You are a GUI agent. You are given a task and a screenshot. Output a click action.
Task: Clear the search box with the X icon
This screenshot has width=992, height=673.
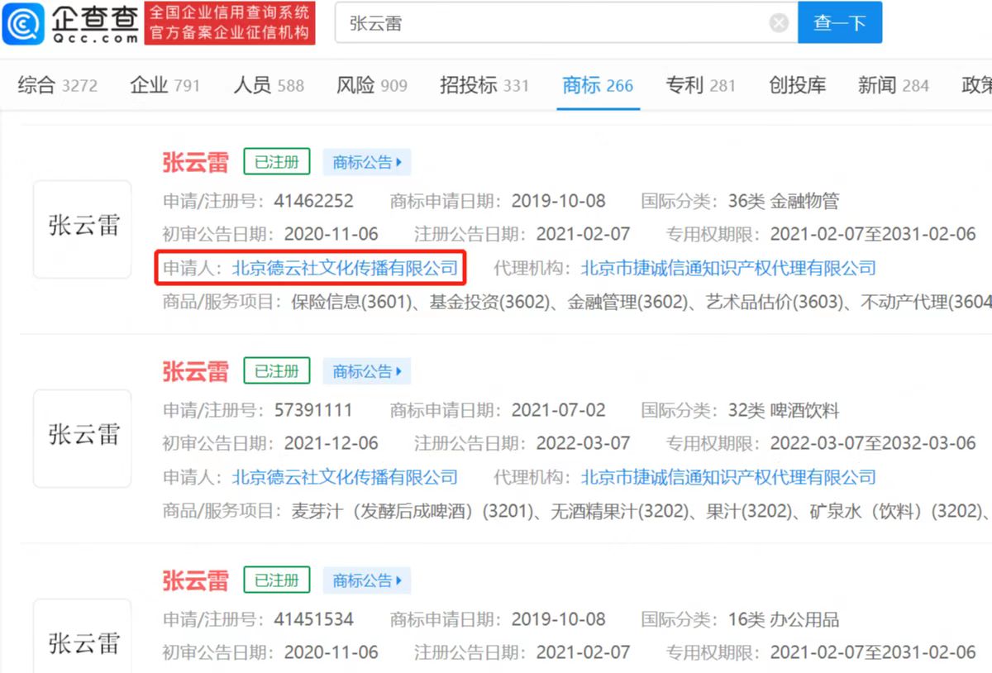[x=778, y=22]
